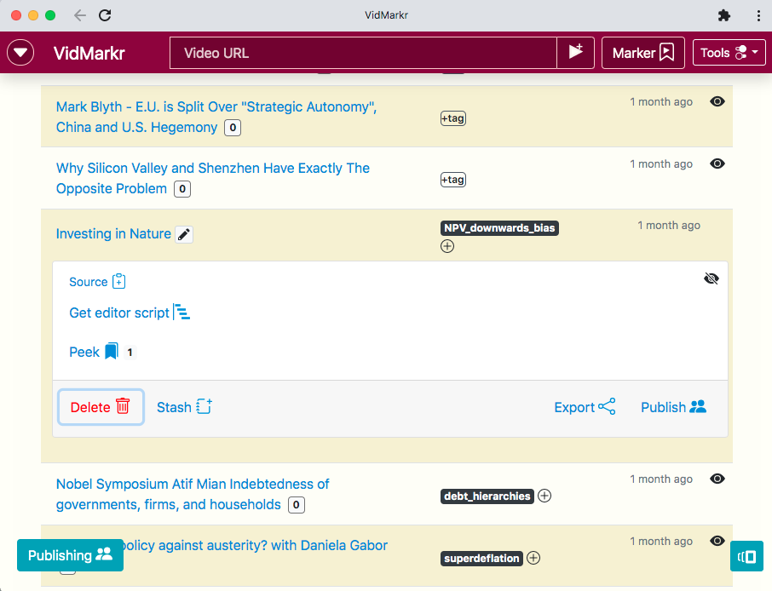Add tag below NPV_downwards_bias
The width and height of the screenshot is (772, 591).
coord(447,246)
